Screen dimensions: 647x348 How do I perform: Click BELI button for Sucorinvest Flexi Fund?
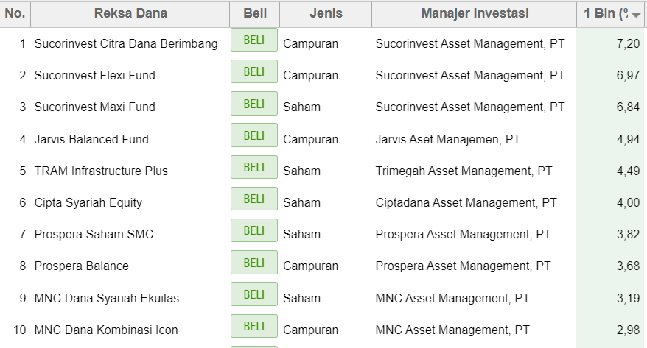[254, 71]
